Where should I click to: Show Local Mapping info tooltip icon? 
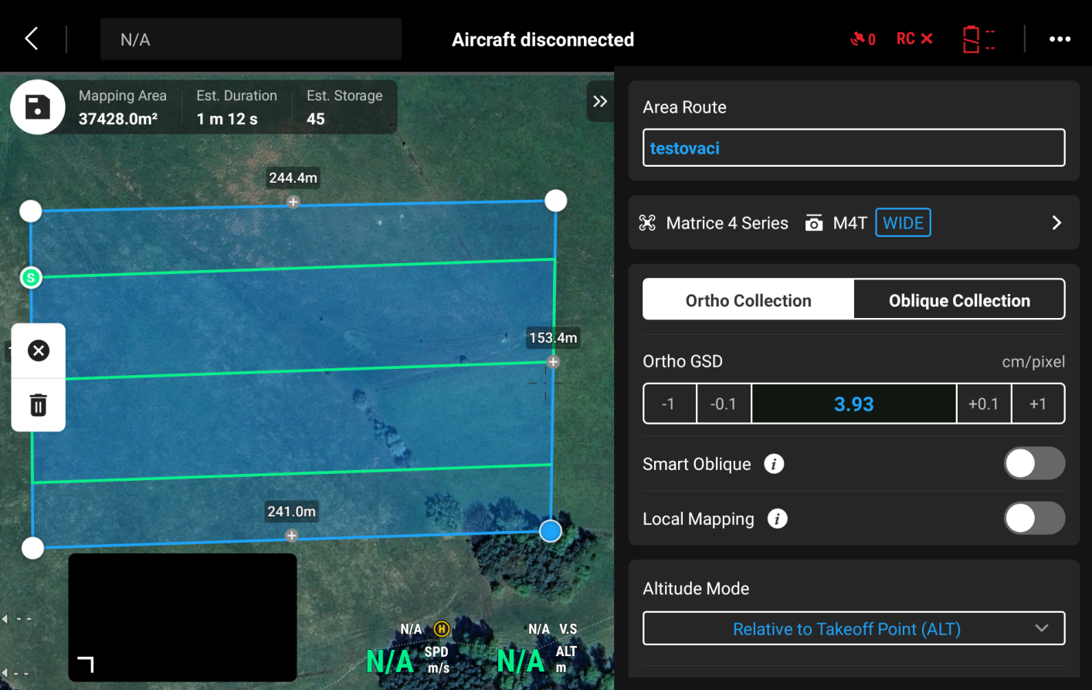click(777, 519)
